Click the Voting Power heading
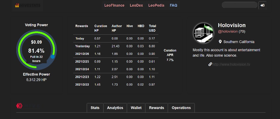Screen dimensions: 280x119 click(x=36, y=25)
